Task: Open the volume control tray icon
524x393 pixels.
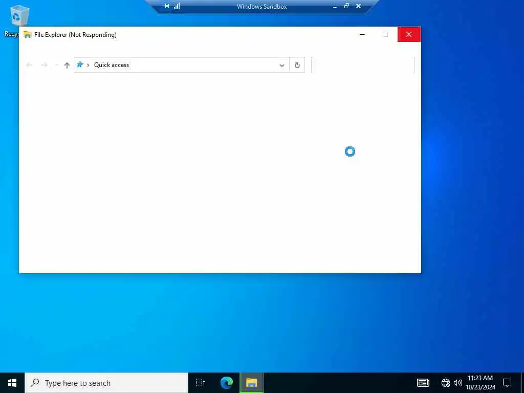Action: (x=457, y=383)
